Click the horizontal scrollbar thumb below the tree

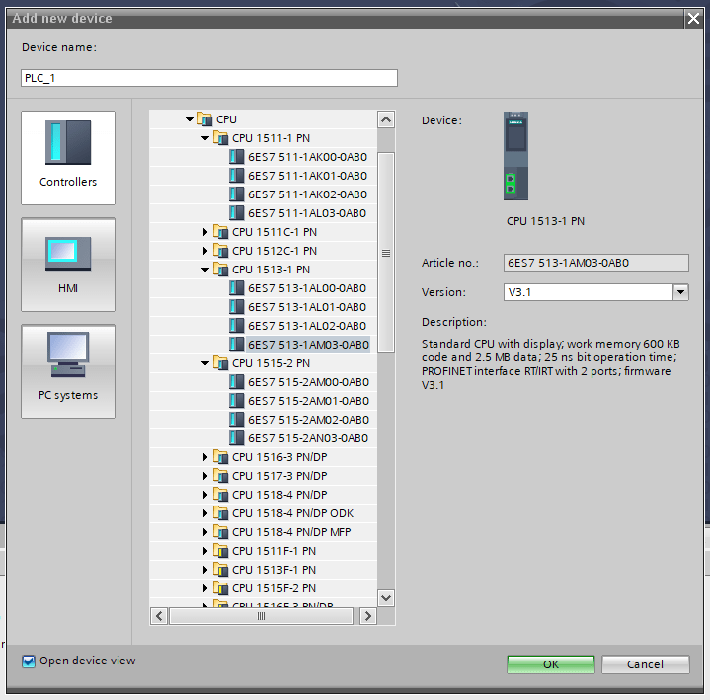[262, 616]
